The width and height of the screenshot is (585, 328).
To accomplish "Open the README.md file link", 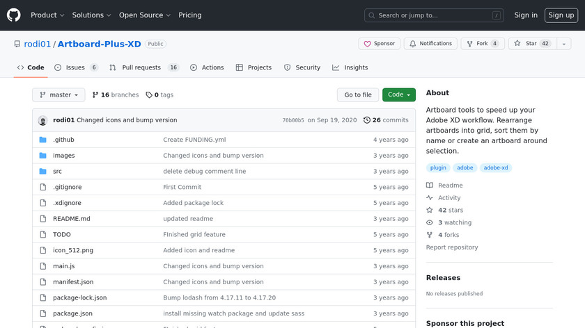I will (71, 219).
